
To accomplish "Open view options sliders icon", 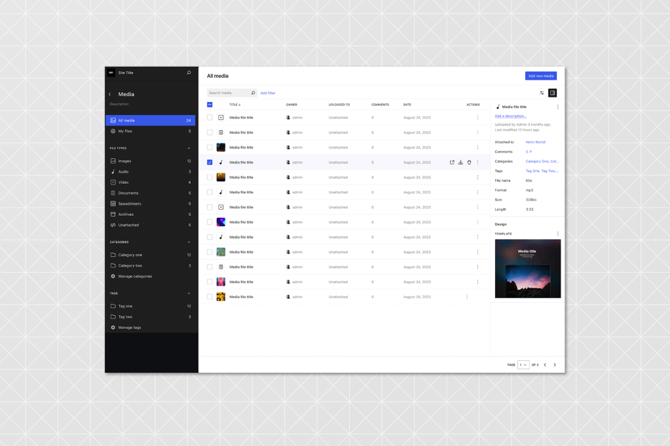I will click(x=542, y=93).
